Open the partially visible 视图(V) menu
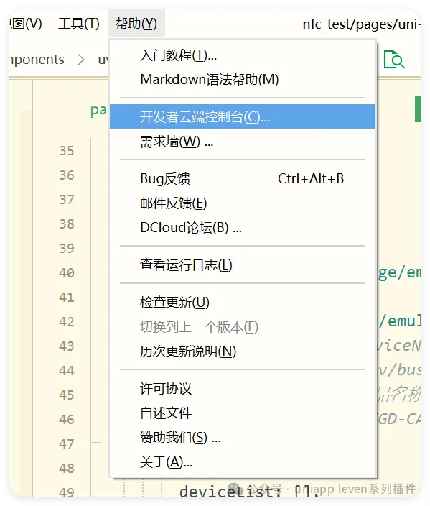430x506 pixels. (x=26, y=24)
